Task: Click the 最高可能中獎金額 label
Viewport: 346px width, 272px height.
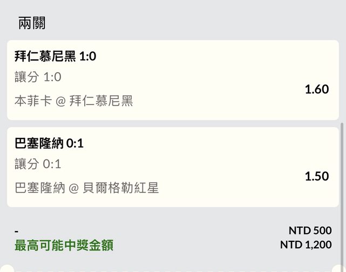Action: pyautogui.click(x=64, y=246)
